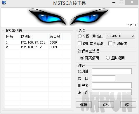Focus the 密码 password input field
The width and height of the screenshot is (139, 114).
112,92
